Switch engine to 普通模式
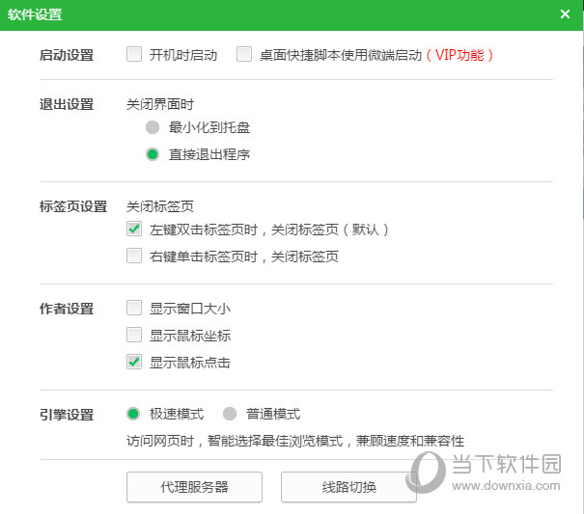The width and height of the screenshot is (584, 514). click(x=230, y=414)
